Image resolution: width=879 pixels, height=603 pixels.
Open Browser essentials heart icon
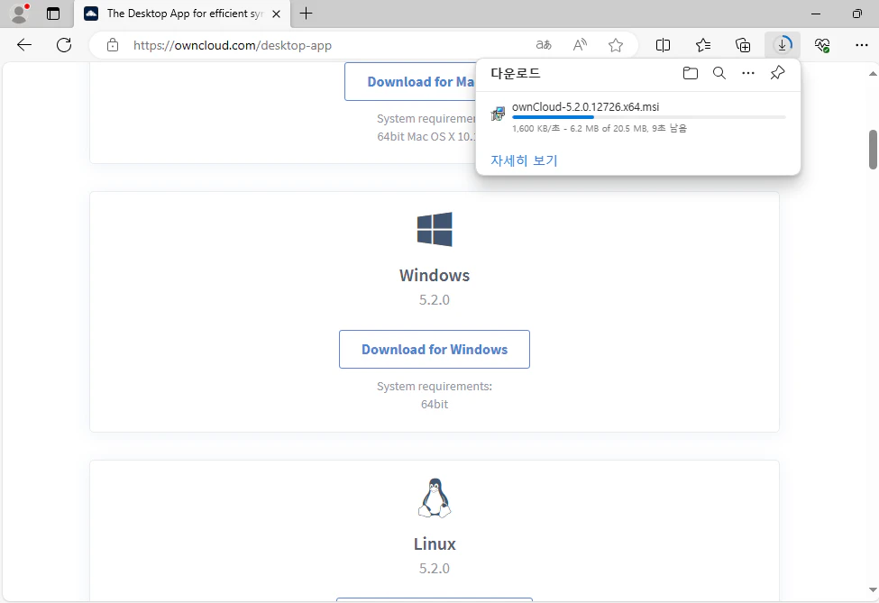(x=822, y=45)
